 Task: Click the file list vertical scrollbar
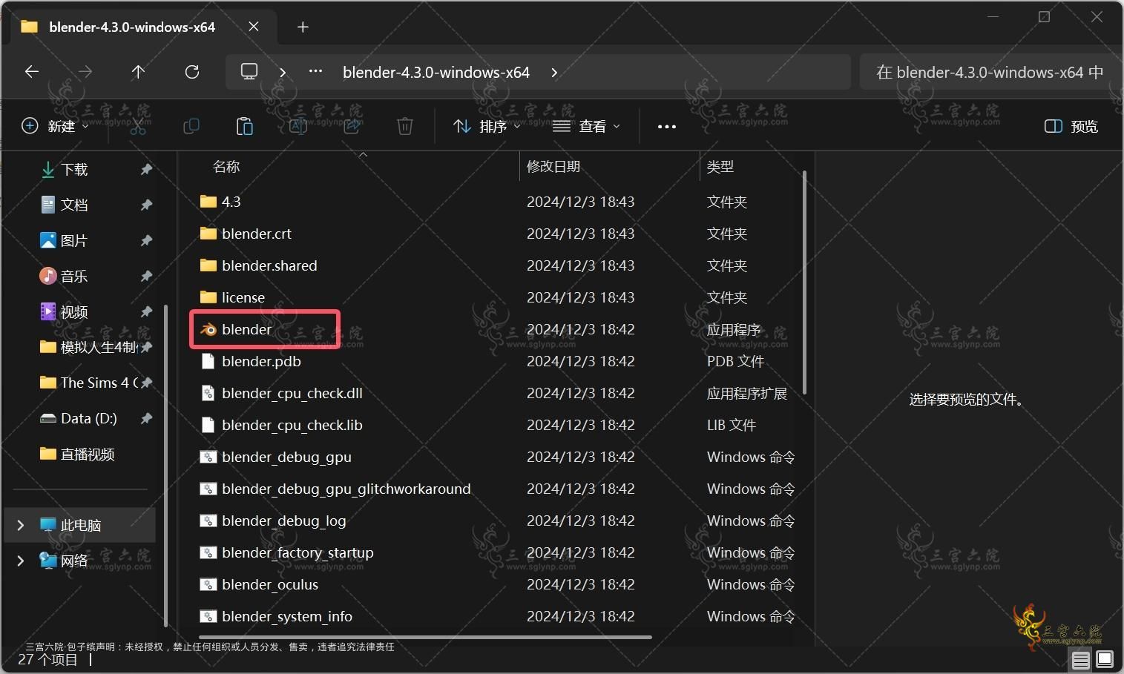pos(805,283)
